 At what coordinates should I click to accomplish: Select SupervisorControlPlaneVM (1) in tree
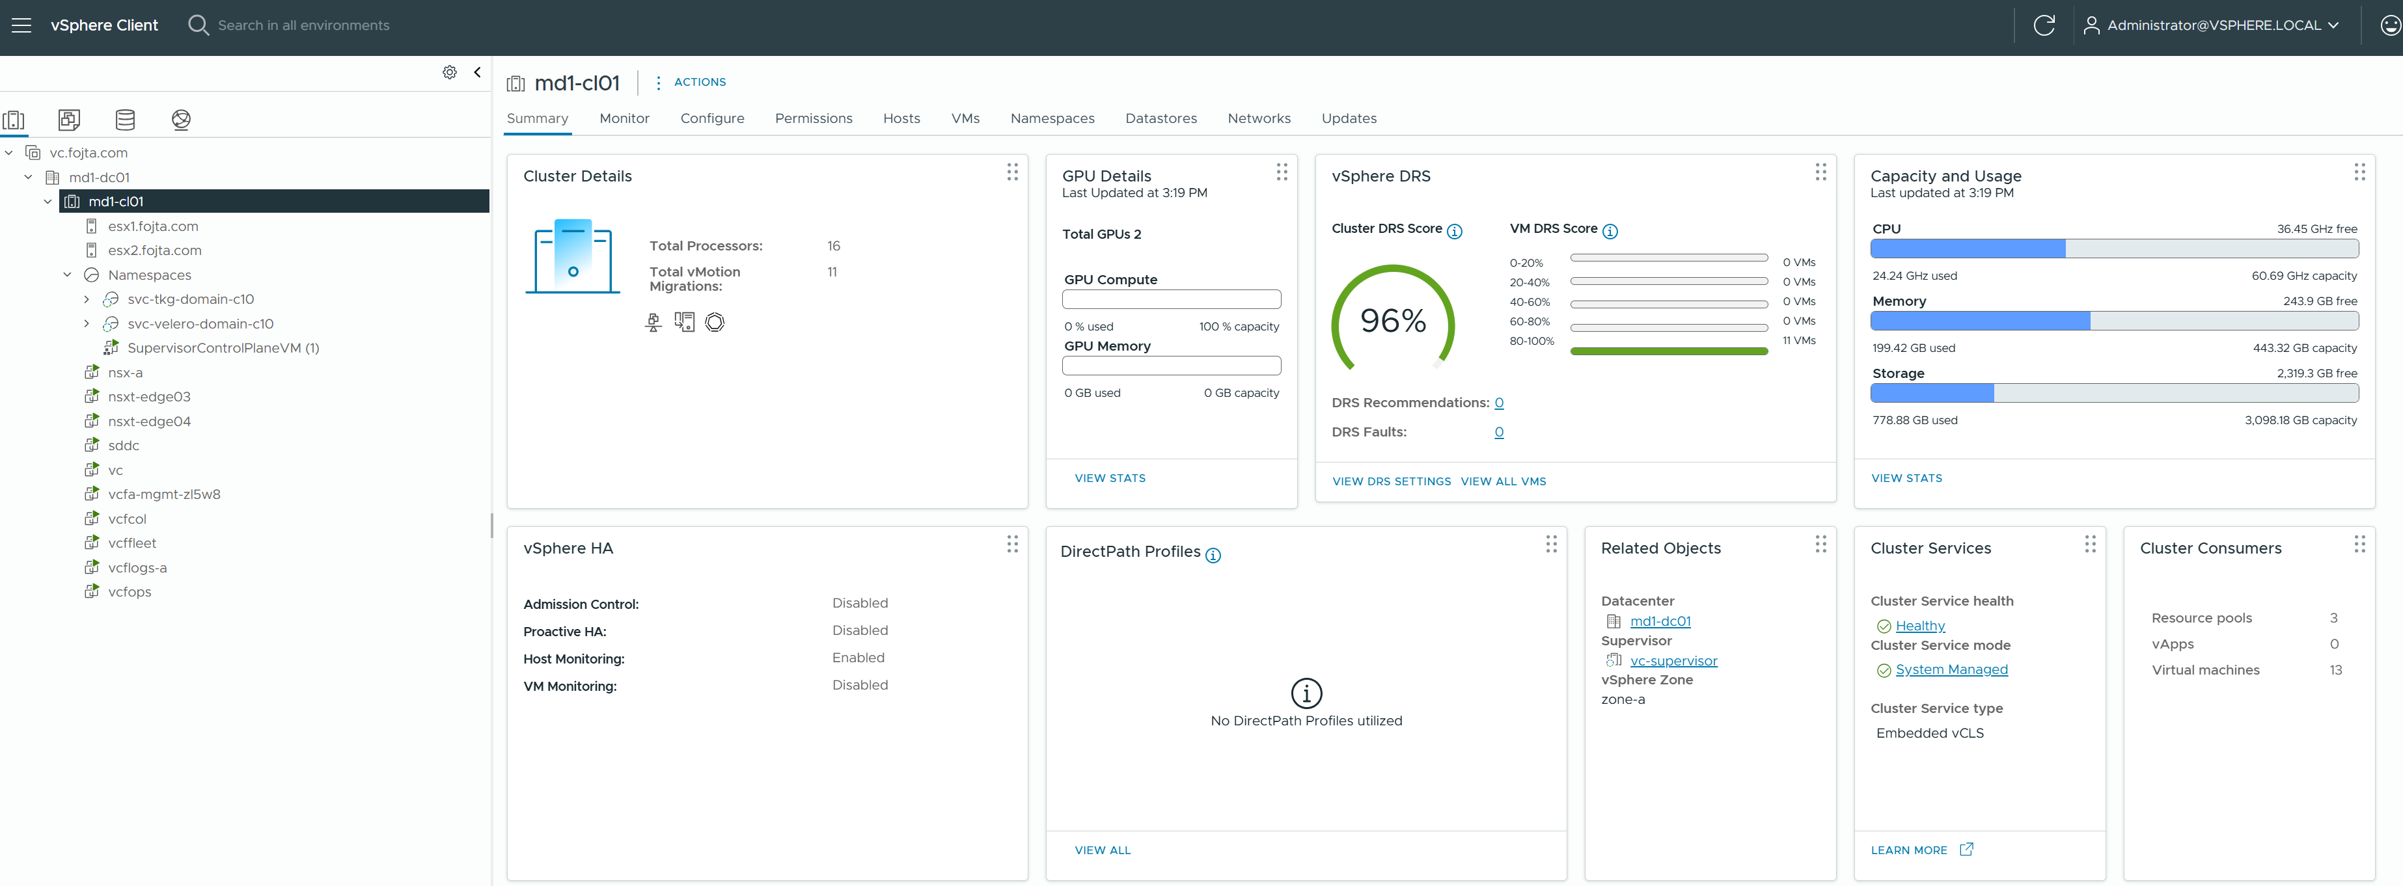click(223, 348)
